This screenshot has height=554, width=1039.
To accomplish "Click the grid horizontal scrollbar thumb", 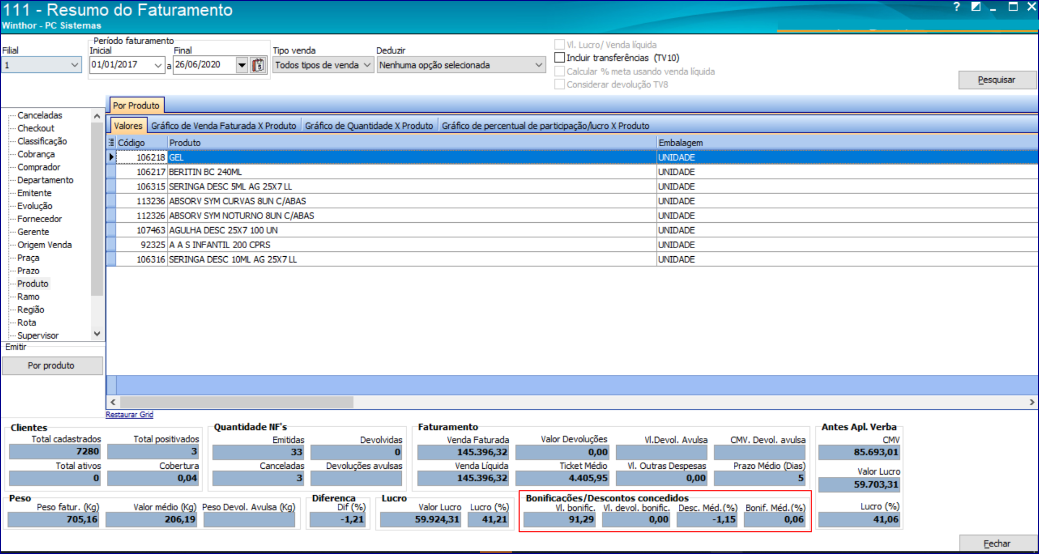I will pos(237,402).
